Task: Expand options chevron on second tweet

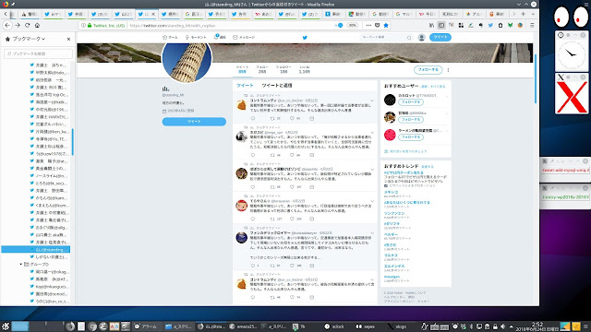Action: 372,133
